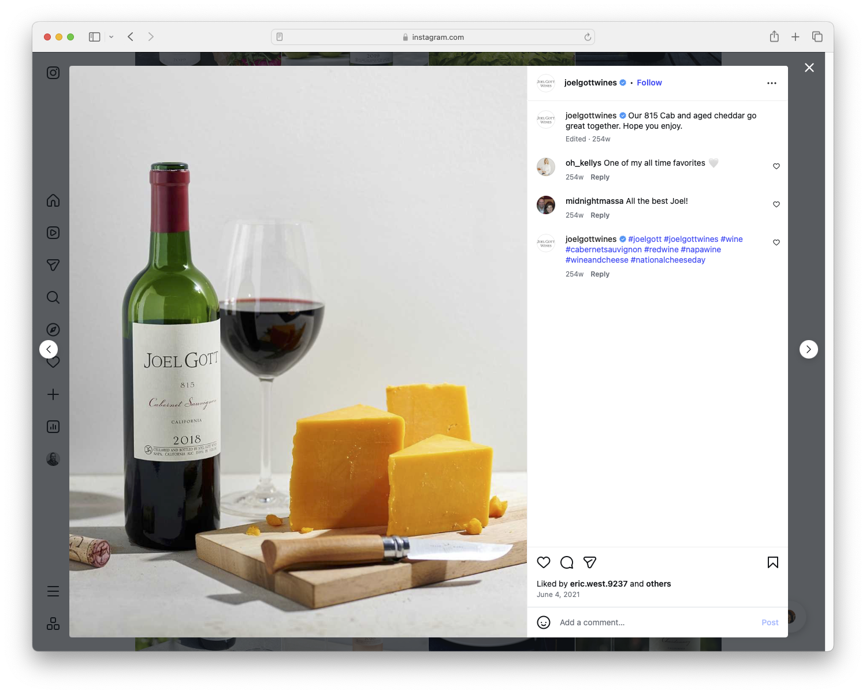866x694 pixels.
Task: Show the Safari tab overview
Action: 817,37
